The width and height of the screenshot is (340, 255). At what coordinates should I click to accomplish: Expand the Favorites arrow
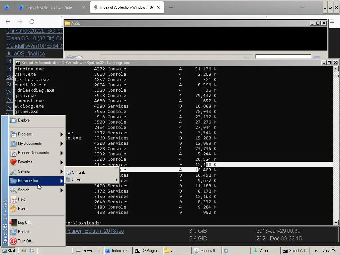(61, 162)
